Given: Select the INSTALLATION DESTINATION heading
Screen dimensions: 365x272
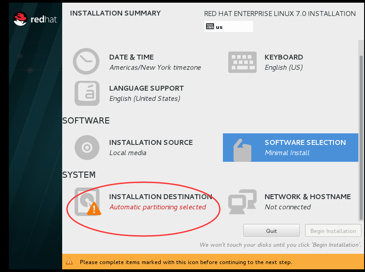Looking at the screenshot, I should tap(161, 197).
